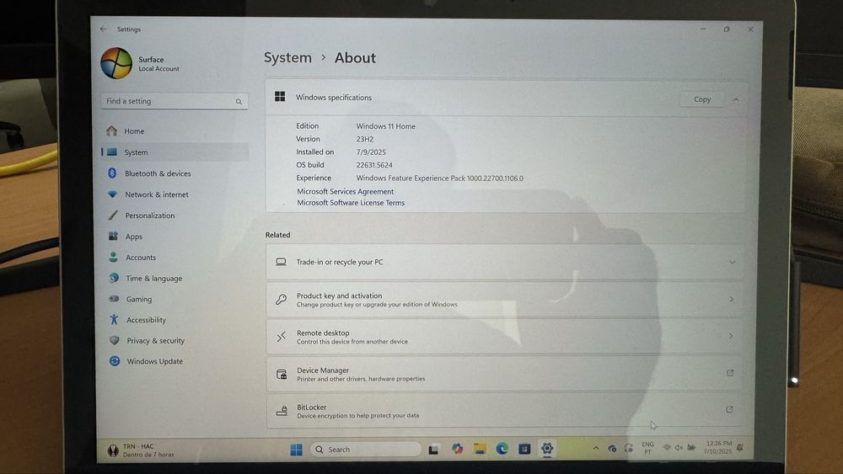
Task: Click the chevron on Product key row
Action: point(731,299)
